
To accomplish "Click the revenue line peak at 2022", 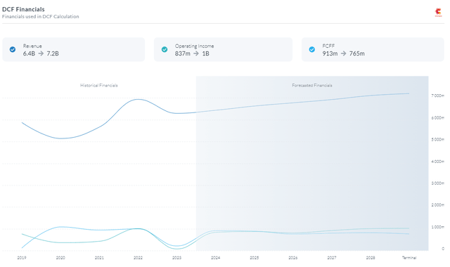I will coord(138,99).
